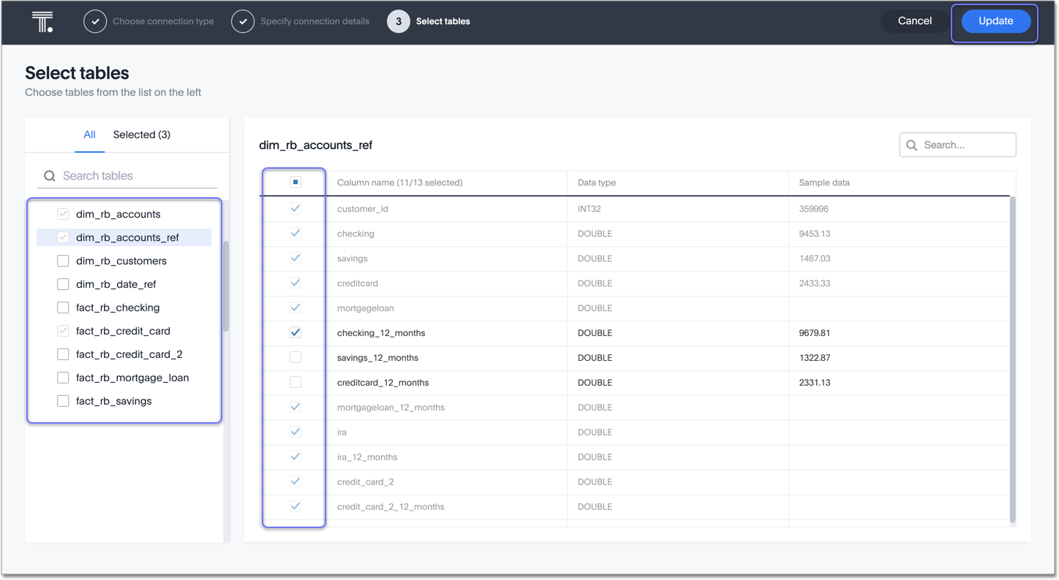Screen dimensions: 1059x580
Task: Click the magnifier icon in the column search field
Action: pos(911,145)
